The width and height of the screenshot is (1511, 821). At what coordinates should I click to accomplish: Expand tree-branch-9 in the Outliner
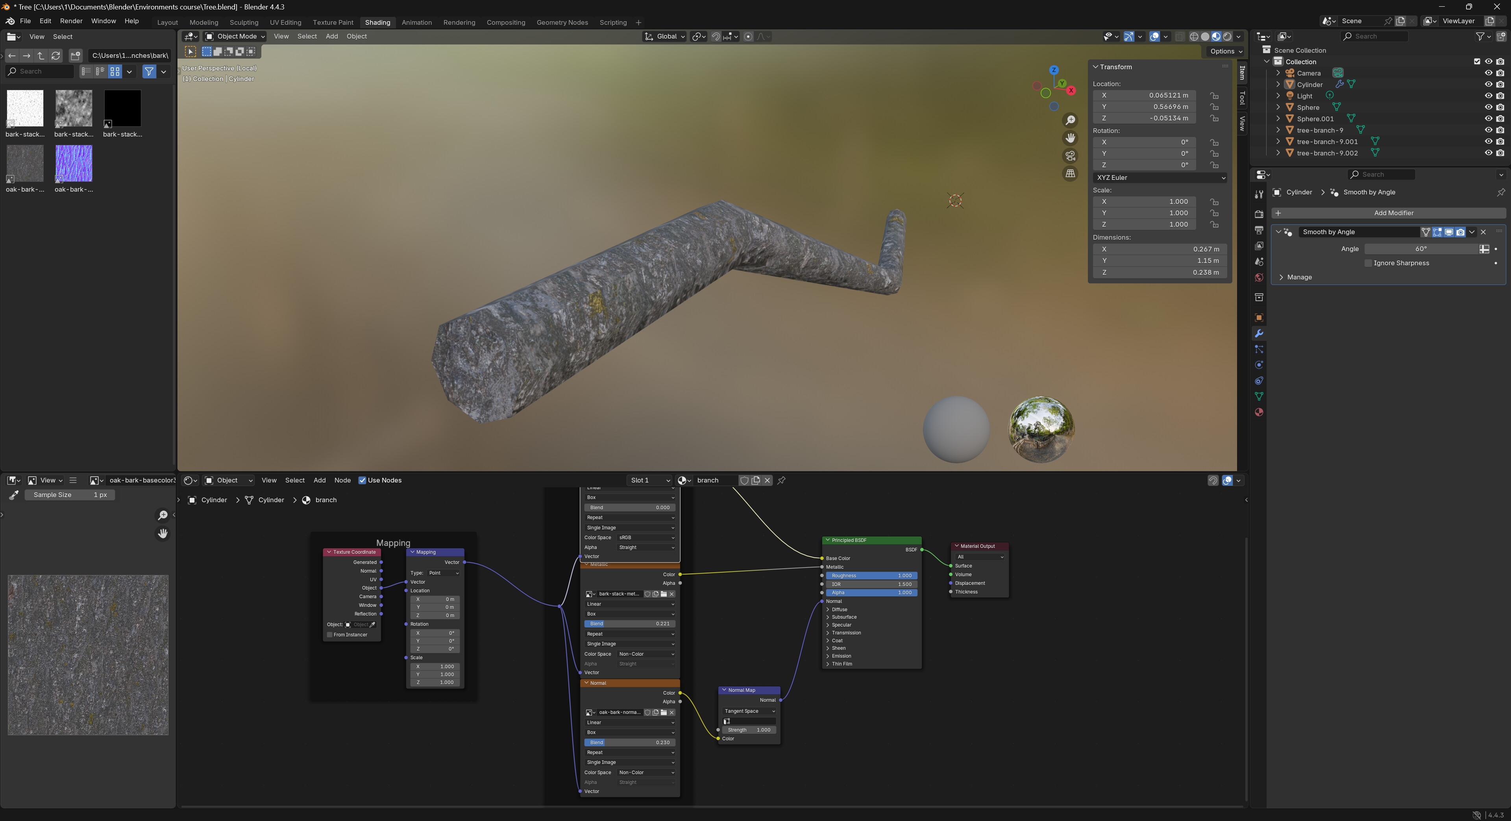coord(1279,130)
